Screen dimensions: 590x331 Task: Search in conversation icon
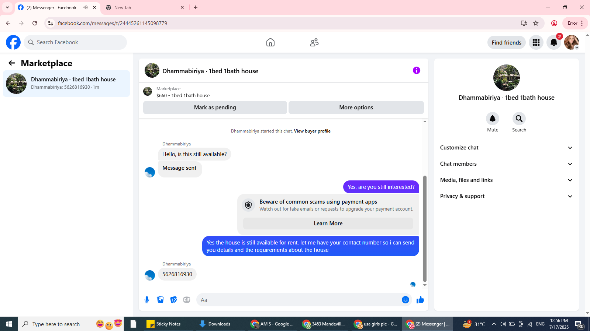tap(519, 119)
